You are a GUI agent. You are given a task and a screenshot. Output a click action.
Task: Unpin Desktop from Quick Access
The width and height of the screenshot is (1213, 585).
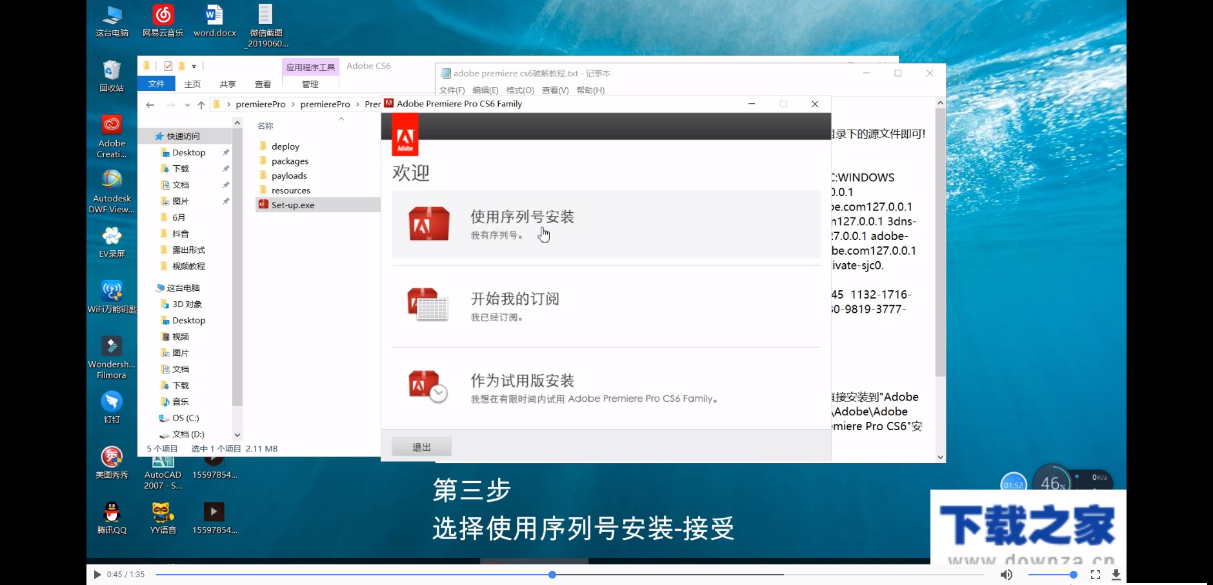(x=226, y=152)
